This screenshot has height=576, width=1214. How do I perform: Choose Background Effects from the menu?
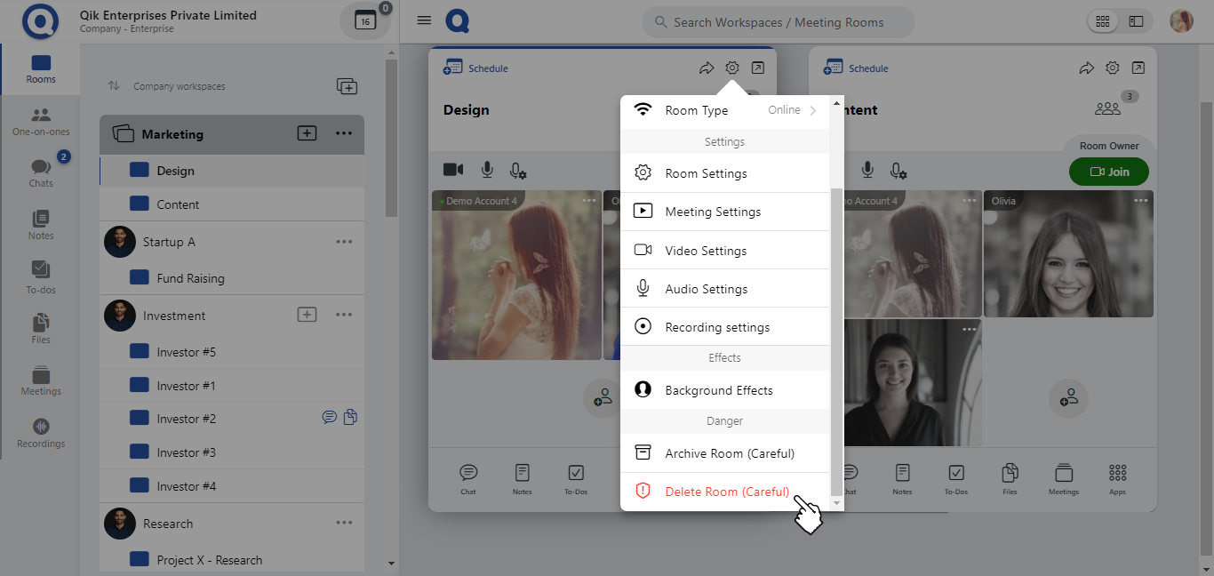[x=718, y=390]
